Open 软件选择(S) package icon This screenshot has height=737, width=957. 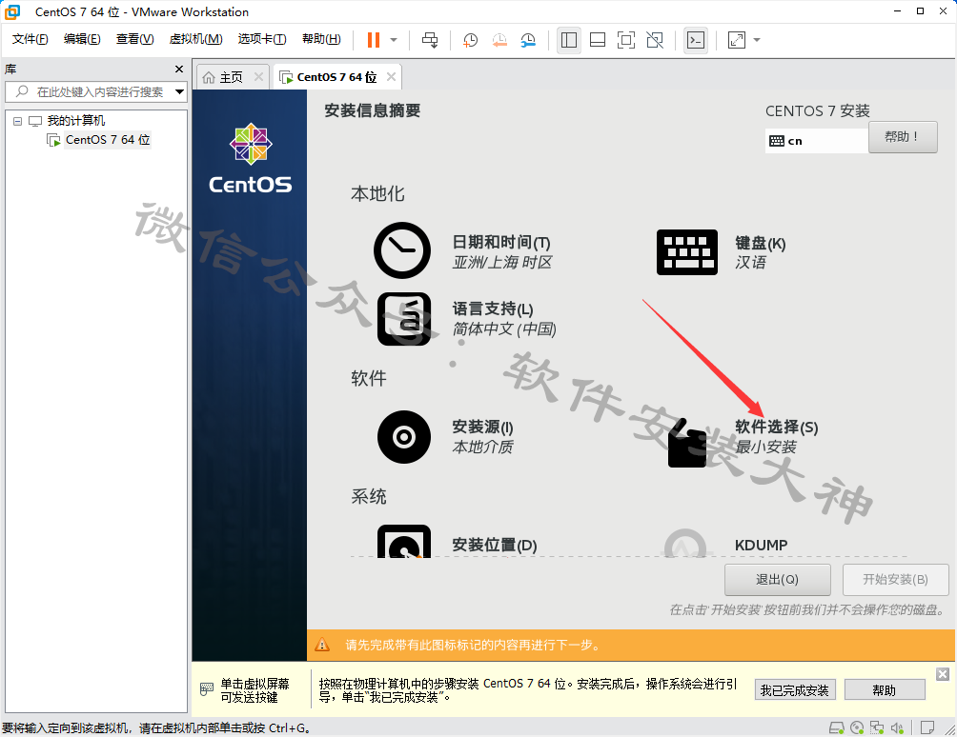point(687,443)
